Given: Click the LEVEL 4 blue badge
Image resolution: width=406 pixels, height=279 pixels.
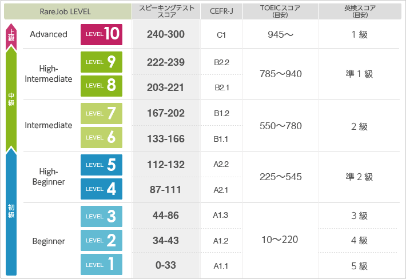Looking at the screenshot, I should 101,189.
